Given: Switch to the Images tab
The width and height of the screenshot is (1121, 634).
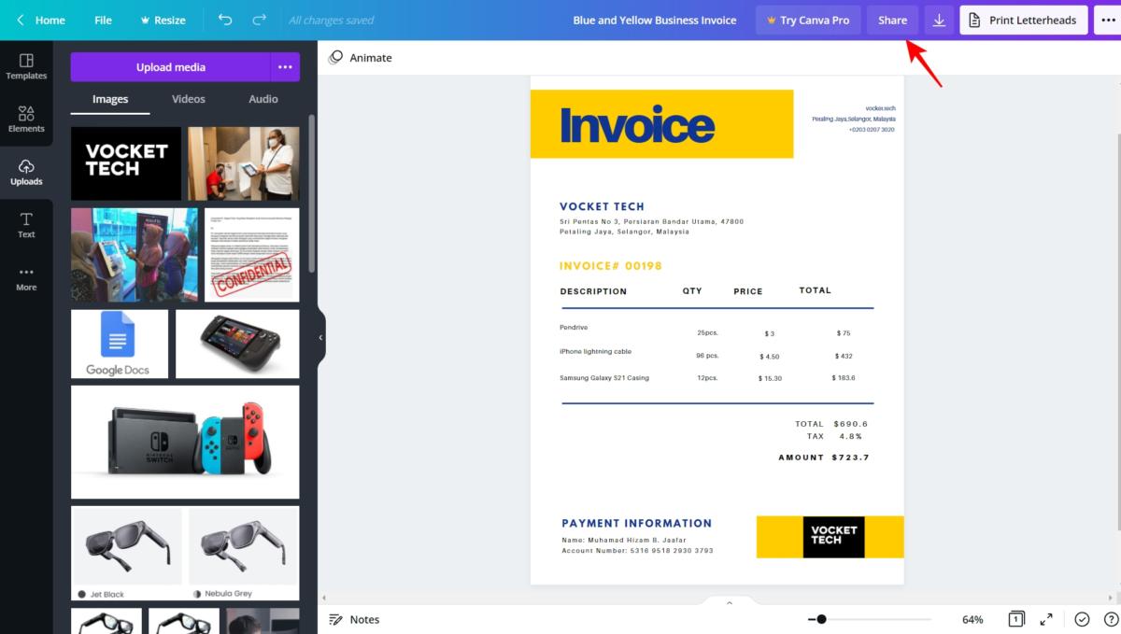Looking at the screenshot, I should [110, 99].
